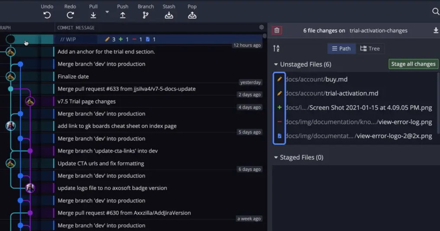Click the Undo toolbar icon
Image resolution: width=440 pixels, height=231 pixels.
click(x=47, y=15)
